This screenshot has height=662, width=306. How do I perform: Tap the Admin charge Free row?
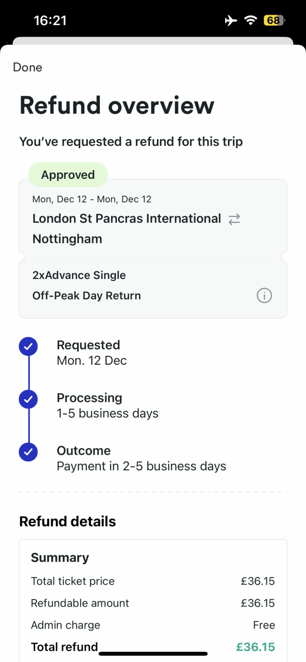[153, 625]
